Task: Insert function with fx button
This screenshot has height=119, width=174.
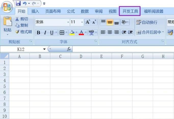Action: (x=69, y=49)
